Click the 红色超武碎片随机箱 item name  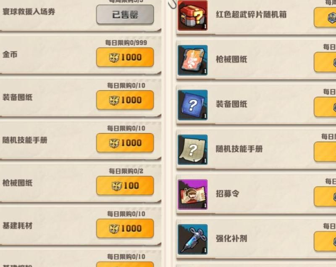251,15
